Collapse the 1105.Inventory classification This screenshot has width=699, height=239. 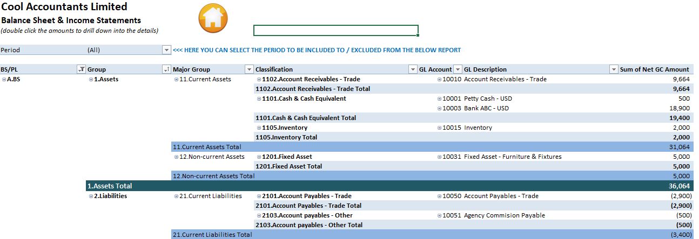click(259, 128)
